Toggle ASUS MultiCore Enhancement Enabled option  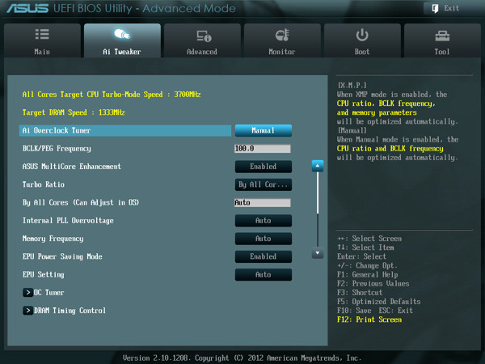(x=264, y=167)
